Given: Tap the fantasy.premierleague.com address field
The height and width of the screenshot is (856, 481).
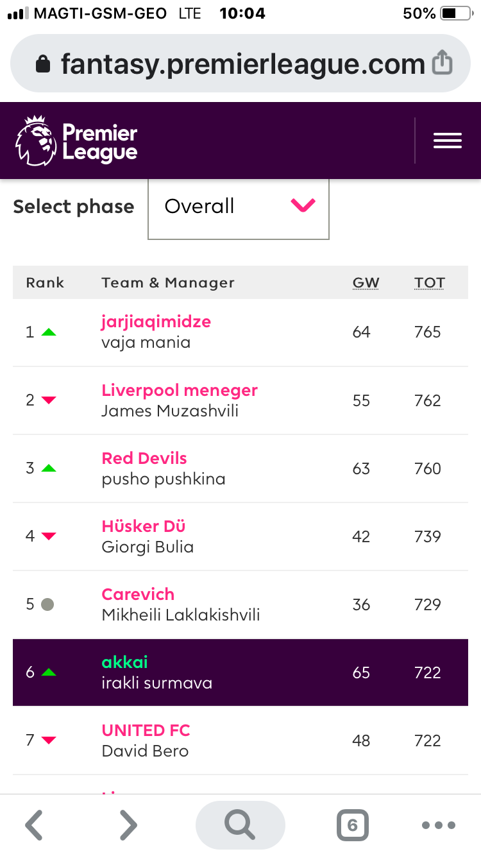Looking at the screenshot, I should 240,64.
